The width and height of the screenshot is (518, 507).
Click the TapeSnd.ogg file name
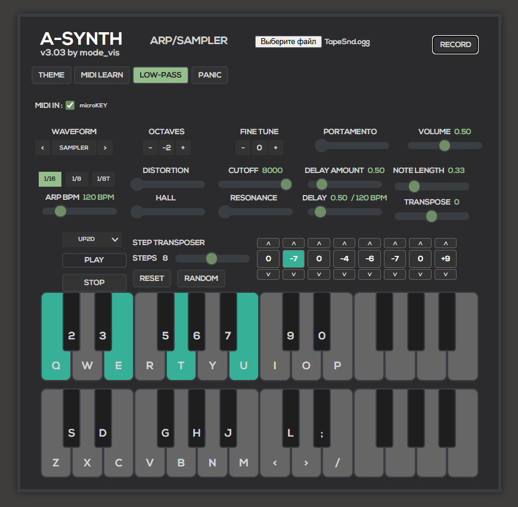pos(347,42)
